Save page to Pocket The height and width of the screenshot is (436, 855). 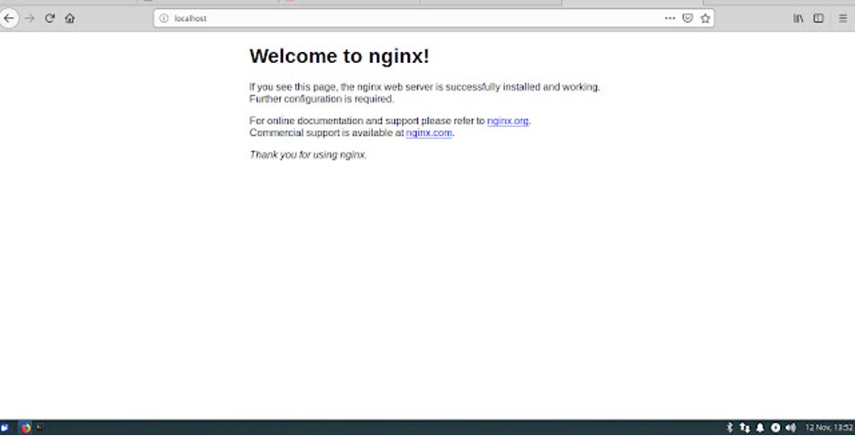688,18
